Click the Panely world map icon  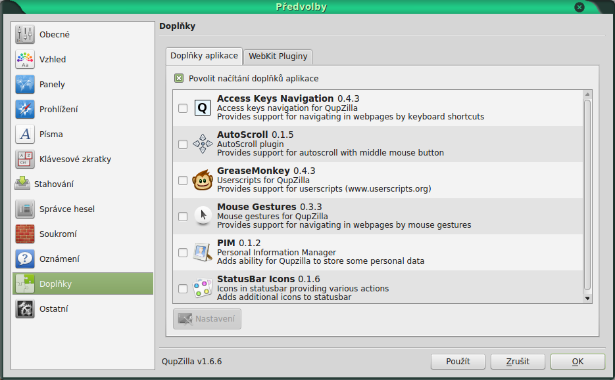coord(25,85)
